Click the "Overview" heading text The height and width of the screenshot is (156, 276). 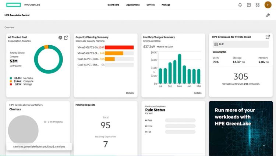9,28
